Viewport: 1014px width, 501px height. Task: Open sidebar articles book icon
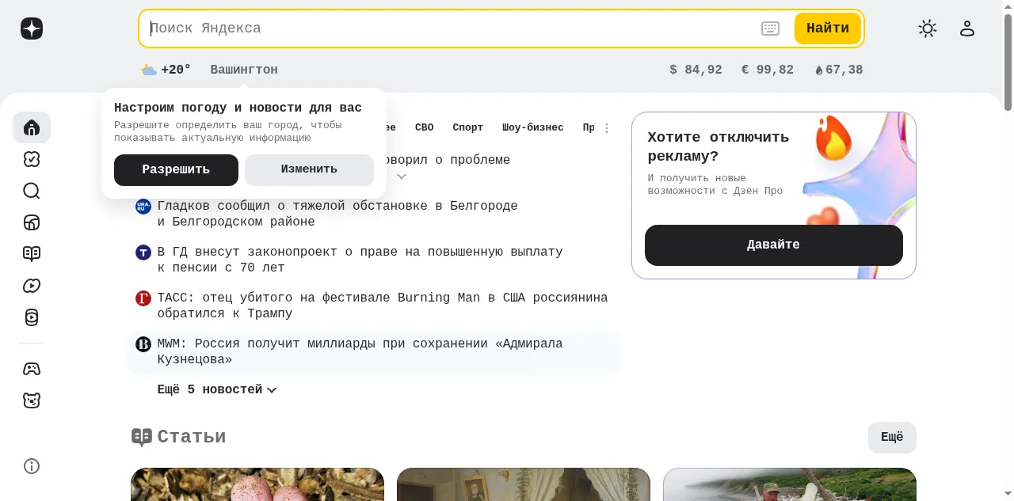click(32, 254)
